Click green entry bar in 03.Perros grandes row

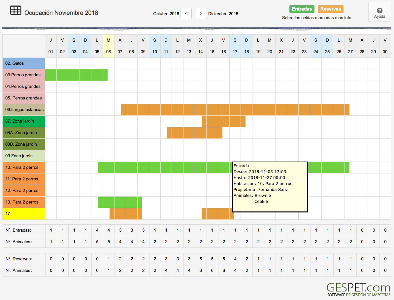click(x=76, y=75)
